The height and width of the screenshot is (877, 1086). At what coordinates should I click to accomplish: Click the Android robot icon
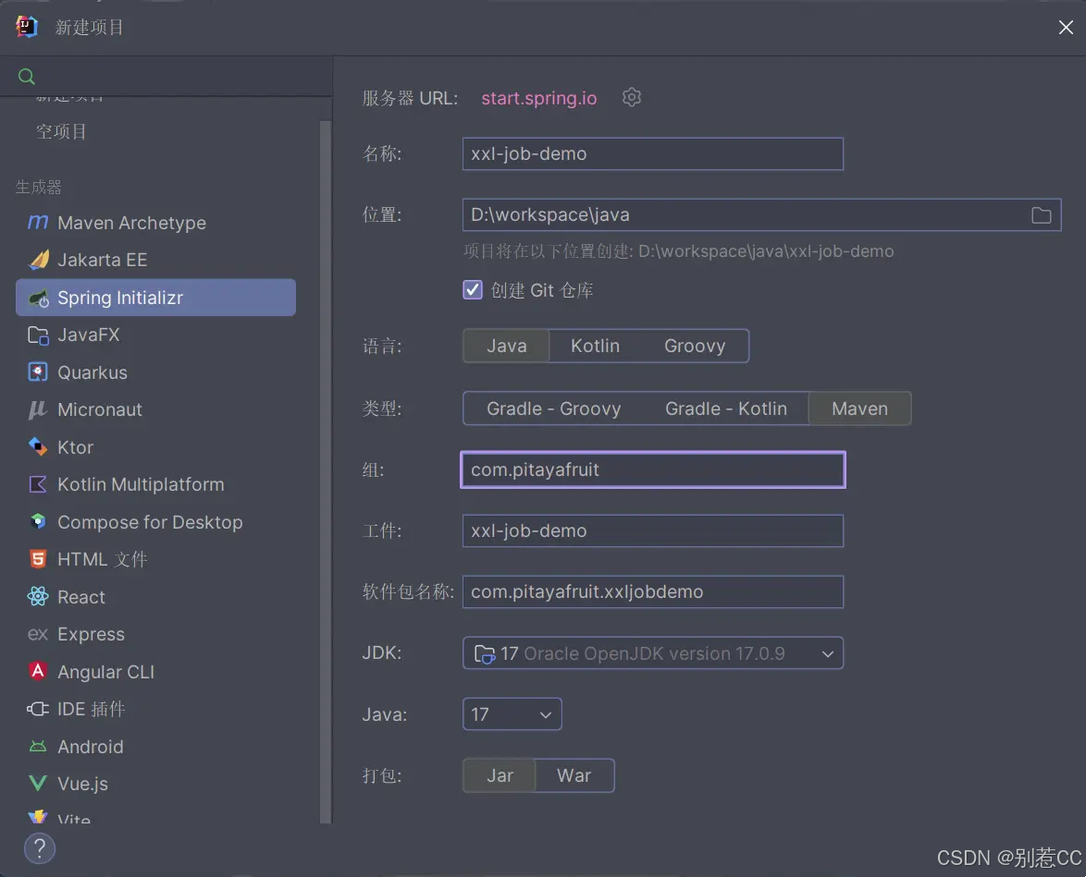(x=38, y=746)
